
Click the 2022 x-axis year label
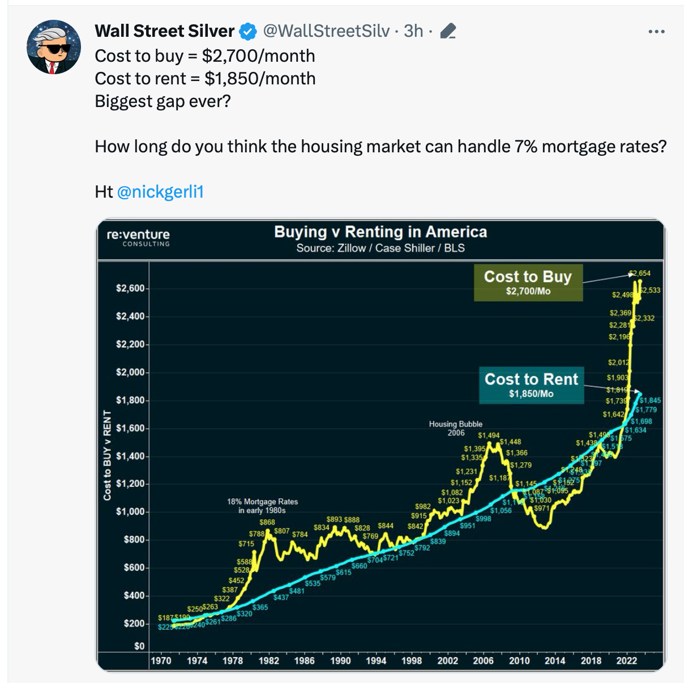626,660
